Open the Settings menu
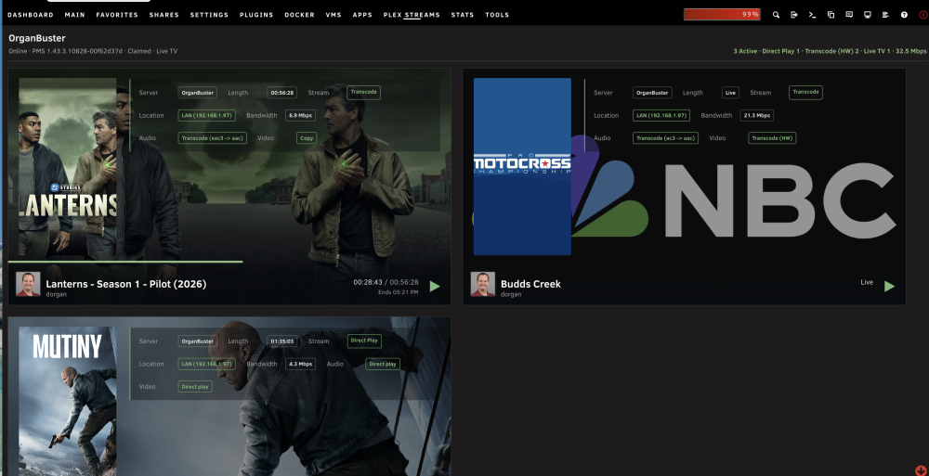Screen dimensions: 929x476 click(x=209, y=15)
